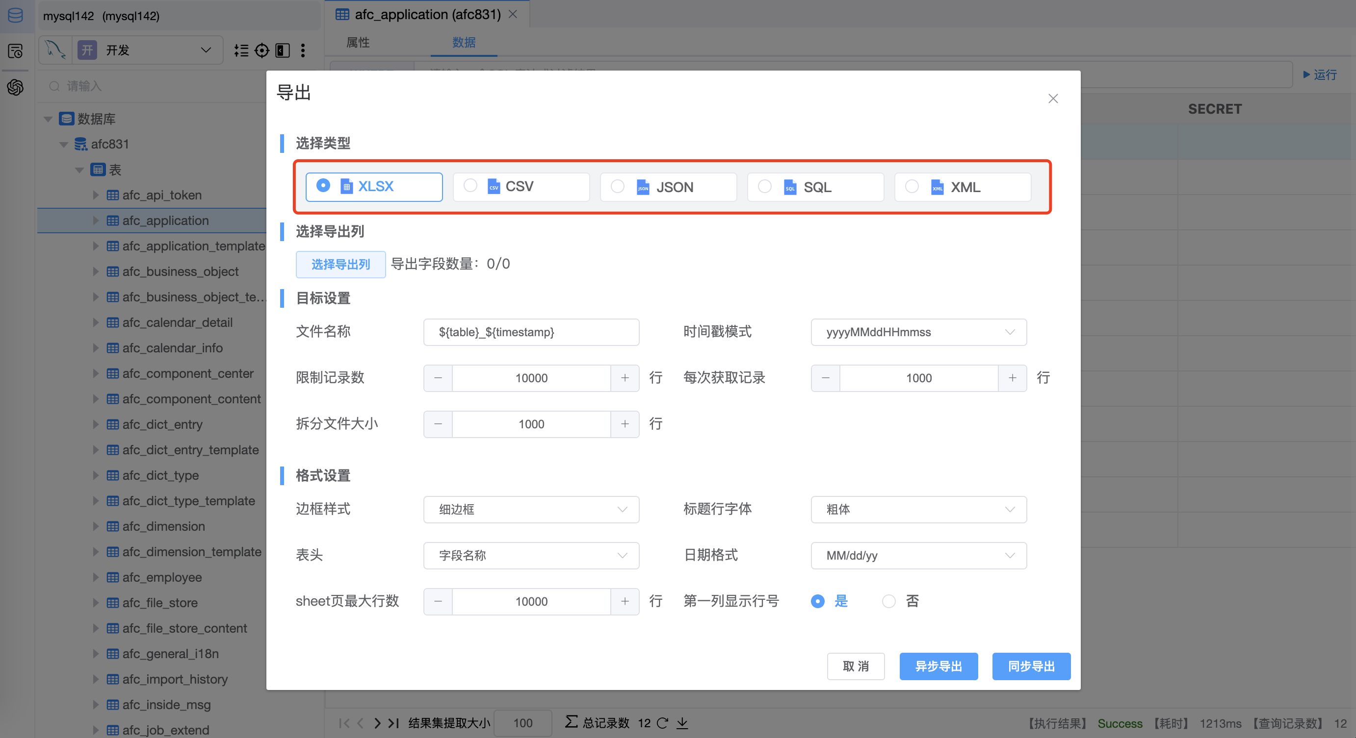Viewport: 1356px width, 738px height.
Task: Click the 同步导出 button
Action: 1031,666
